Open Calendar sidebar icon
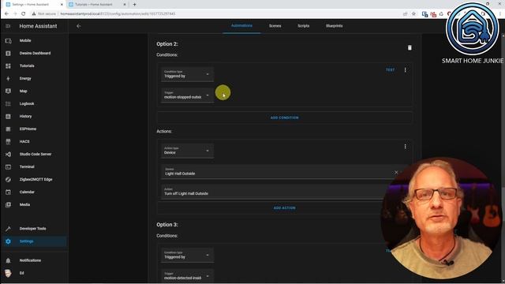The width and height of the screenshot is (505, 284). tap(9, 192)
